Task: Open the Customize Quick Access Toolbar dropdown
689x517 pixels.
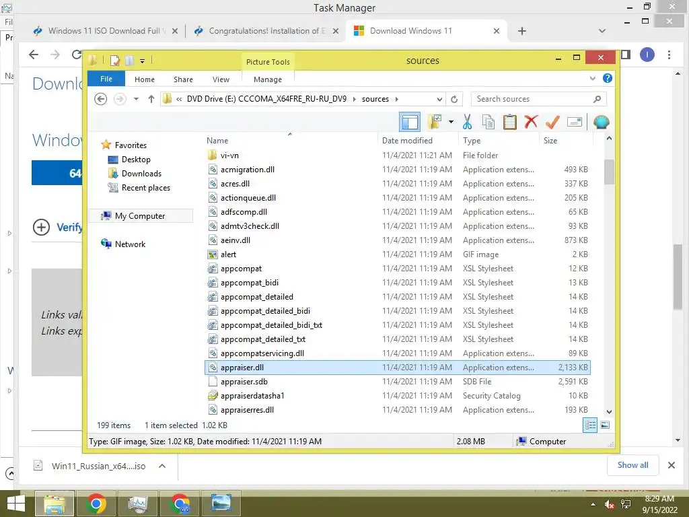Action: point(143,61)
